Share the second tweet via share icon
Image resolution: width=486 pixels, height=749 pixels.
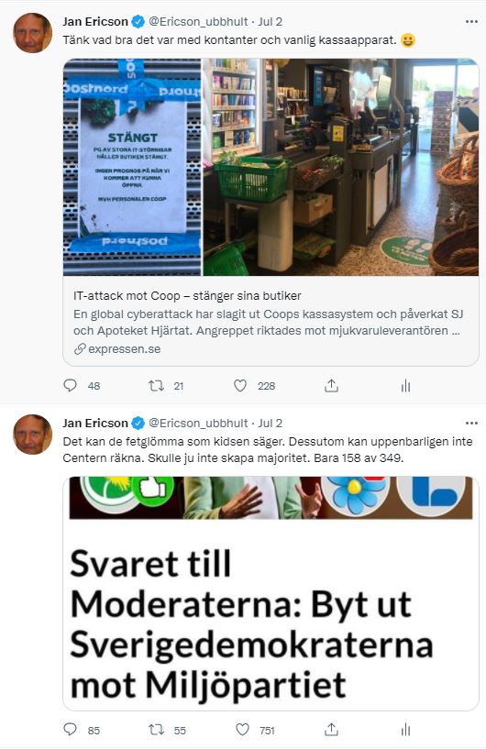pos(331,730)
